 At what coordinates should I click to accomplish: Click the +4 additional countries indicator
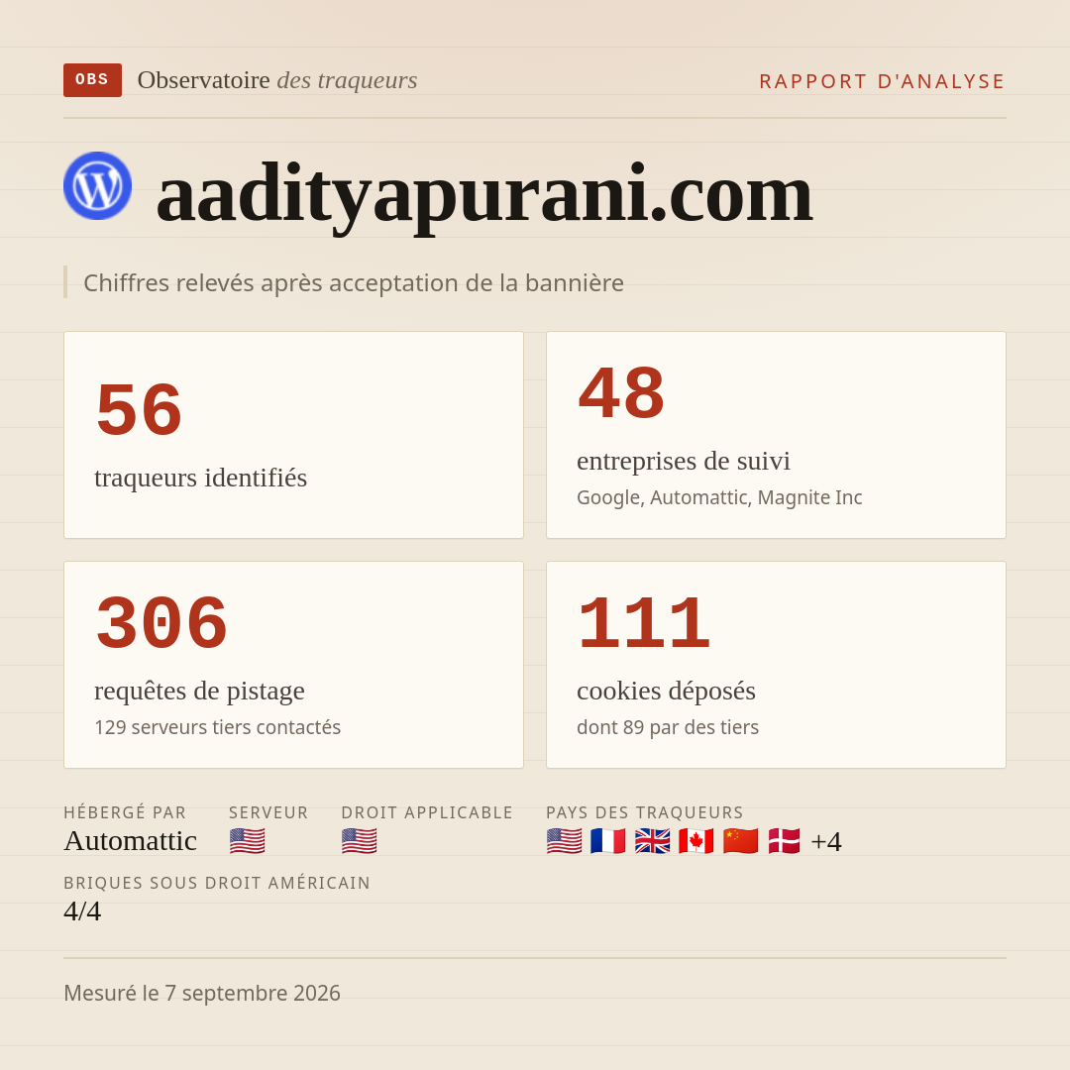pyautogui.click(x=826, y=841)
